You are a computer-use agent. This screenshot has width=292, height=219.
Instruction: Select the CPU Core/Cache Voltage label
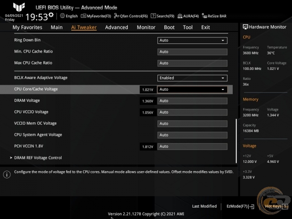36,89
